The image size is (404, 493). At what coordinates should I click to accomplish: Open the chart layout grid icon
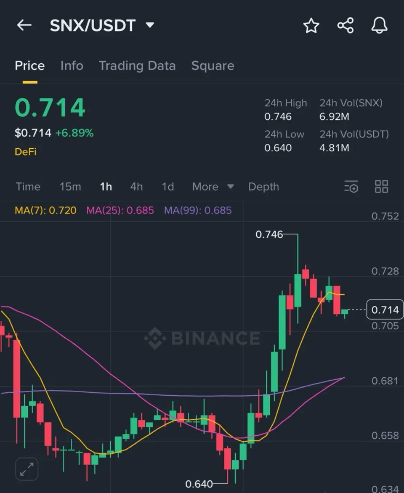coord(381,186)
